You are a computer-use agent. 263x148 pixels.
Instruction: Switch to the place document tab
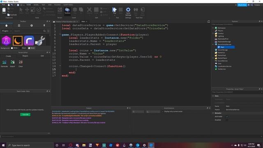point(66,22)
